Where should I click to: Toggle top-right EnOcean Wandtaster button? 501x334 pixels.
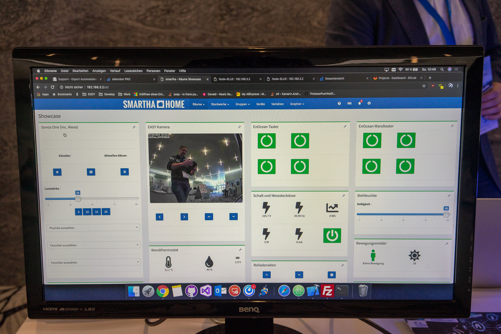406,140
